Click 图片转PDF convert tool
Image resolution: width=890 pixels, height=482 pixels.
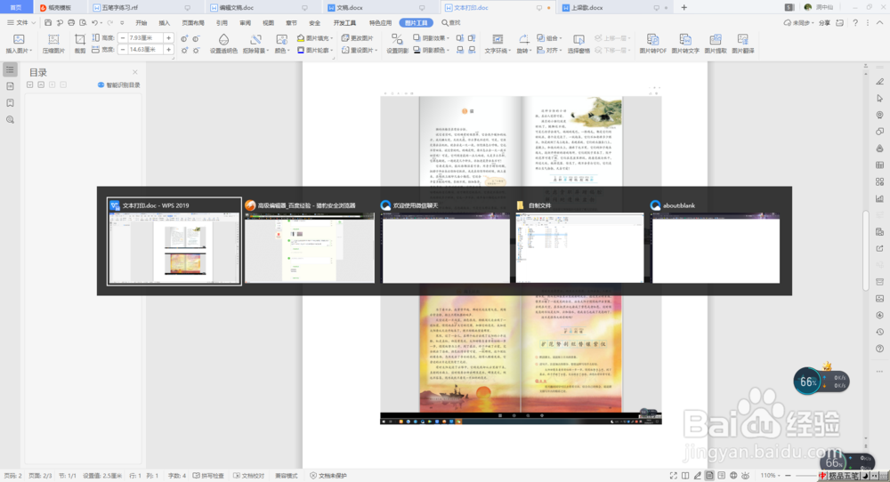[652, 44]
